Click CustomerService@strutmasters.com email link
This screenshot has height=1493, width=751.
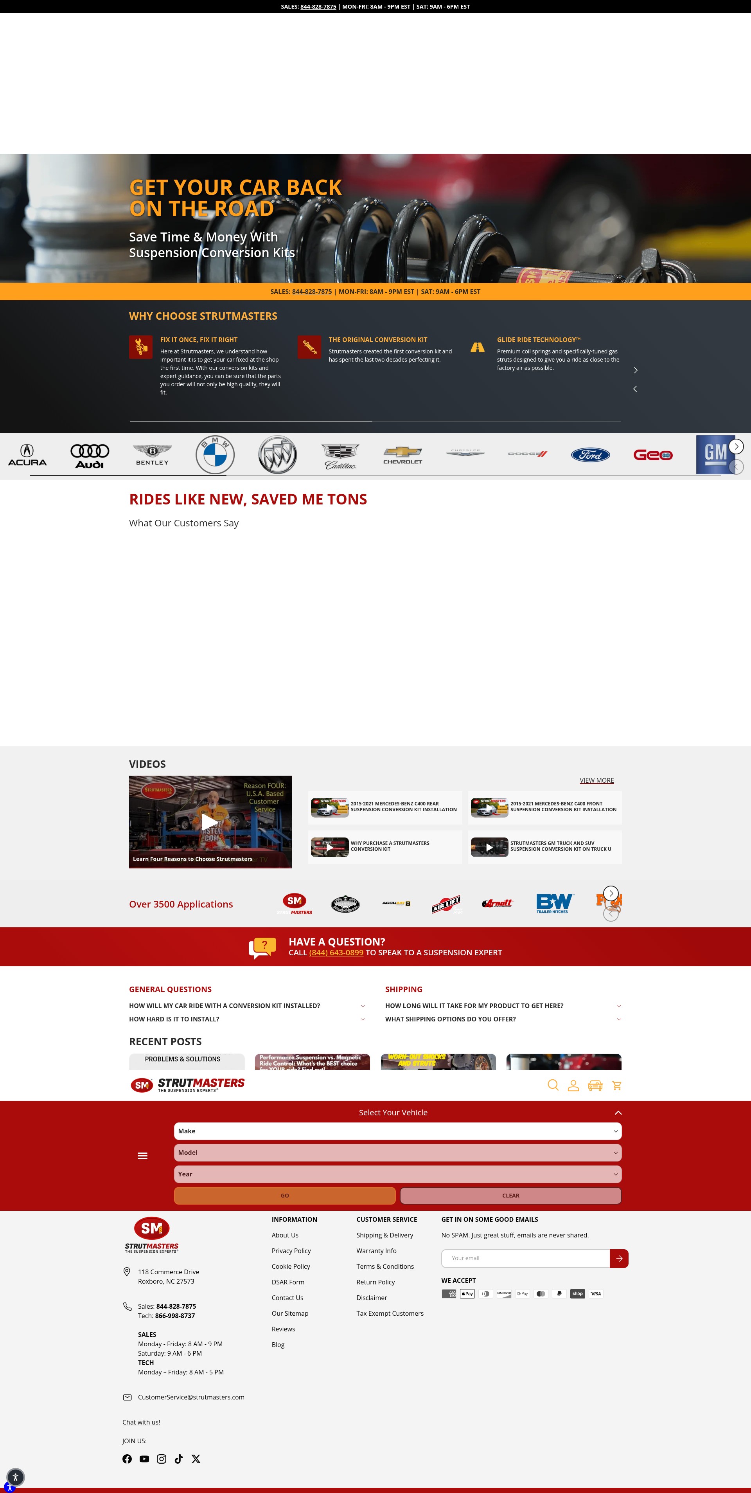[x=191, y=1397]
